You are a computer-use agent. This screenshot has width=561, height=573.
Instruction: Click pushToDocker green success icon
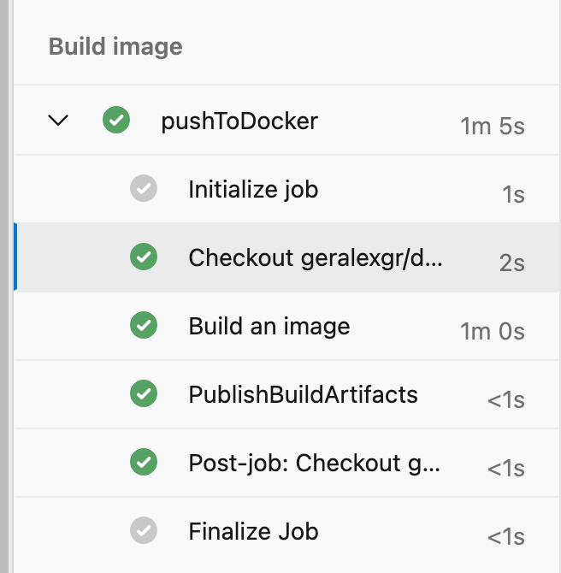click(x=115, y=121)
